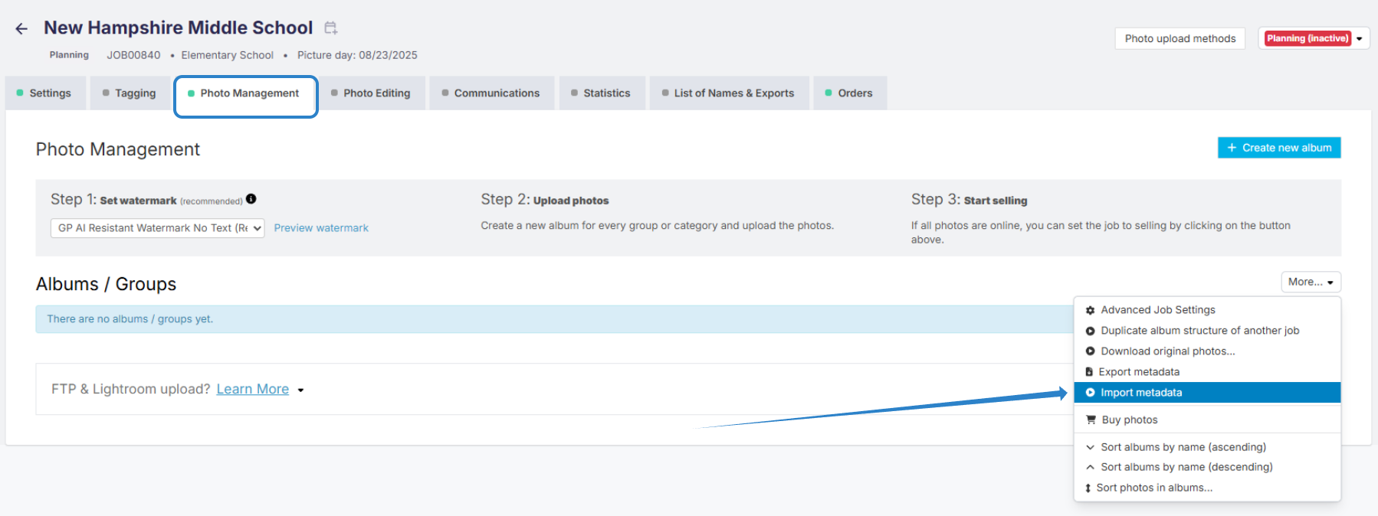Click the file icon next to Export metadata
The width and height of the screenshot is (1378, 516).
click(x=1089, y=372)
